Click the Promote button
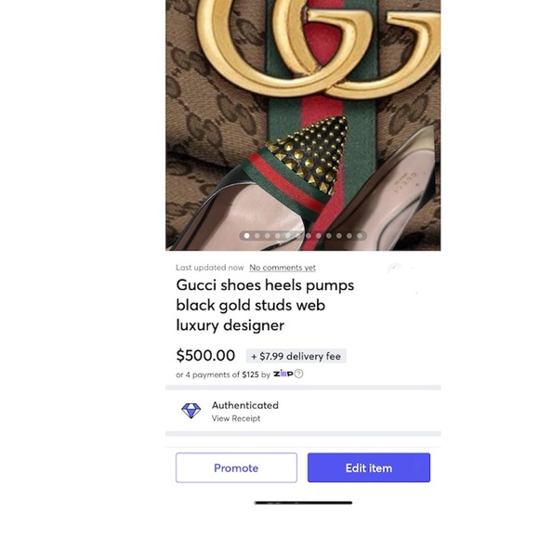Image resolution: width=539 pixels, height=539 pixels. 236,467
